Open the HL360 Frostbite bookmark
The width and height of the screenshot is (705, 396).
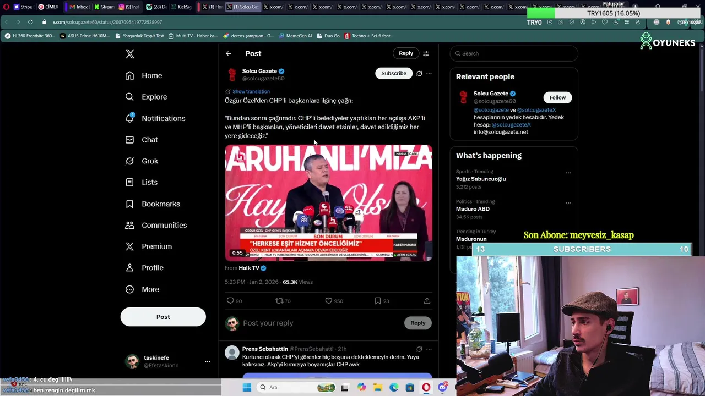tap(30, 36)
